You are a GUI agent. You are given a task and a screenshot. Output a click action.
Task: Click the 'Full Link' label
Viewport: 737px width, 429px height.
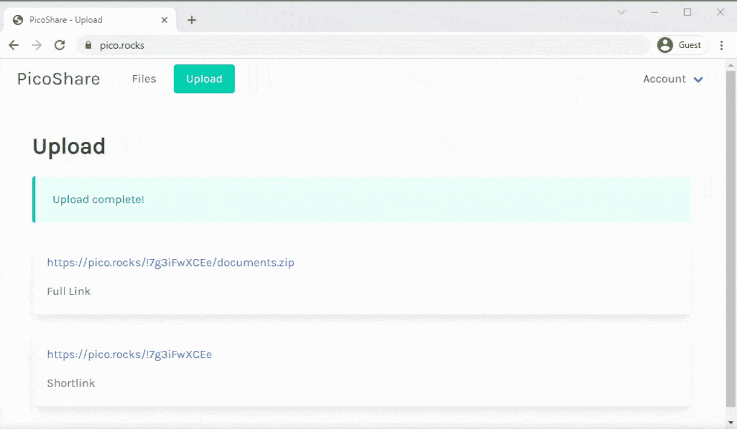point(69,291)
